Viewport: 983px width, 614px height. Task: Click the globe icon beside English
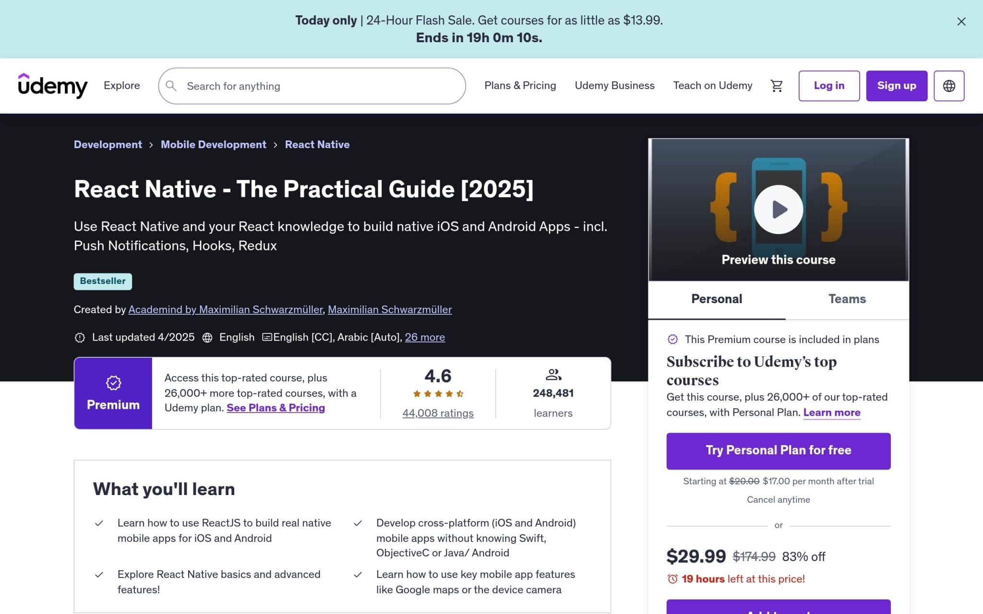coord(207,338)
